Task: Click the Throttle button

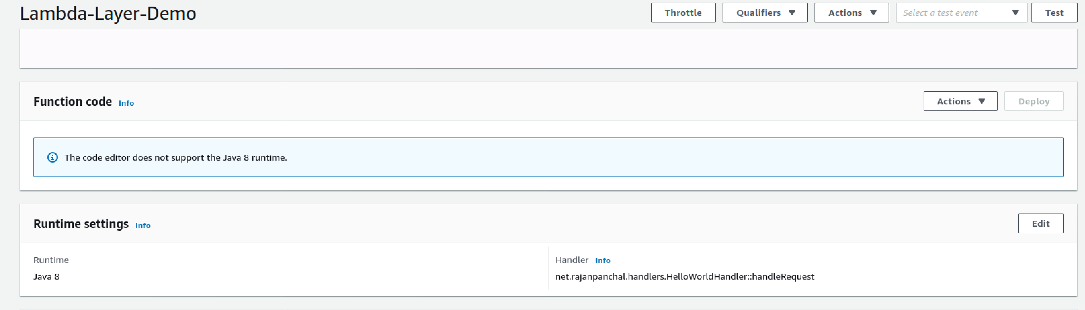Action: (x=683, y=13)
